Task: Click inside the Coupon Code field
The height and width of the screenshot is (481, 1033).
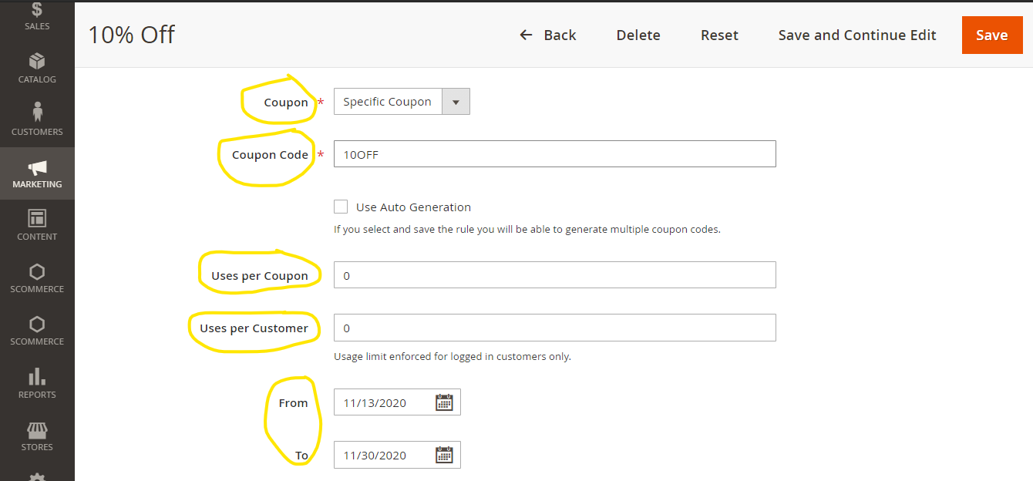Action: [x=554, y=153]
